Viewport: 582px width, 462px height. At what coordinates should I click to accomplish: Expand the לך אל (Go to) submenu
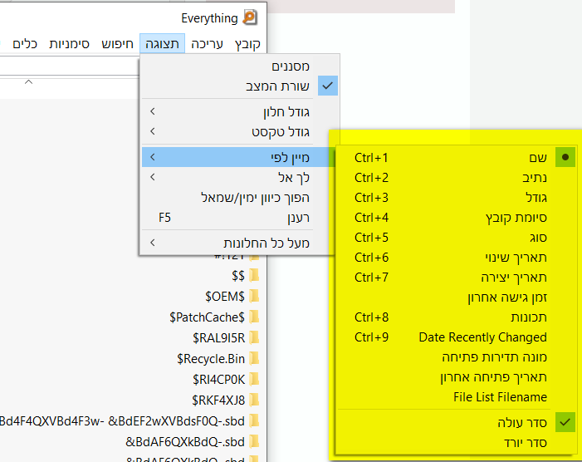pyautogui.click(x=240, y=177)
